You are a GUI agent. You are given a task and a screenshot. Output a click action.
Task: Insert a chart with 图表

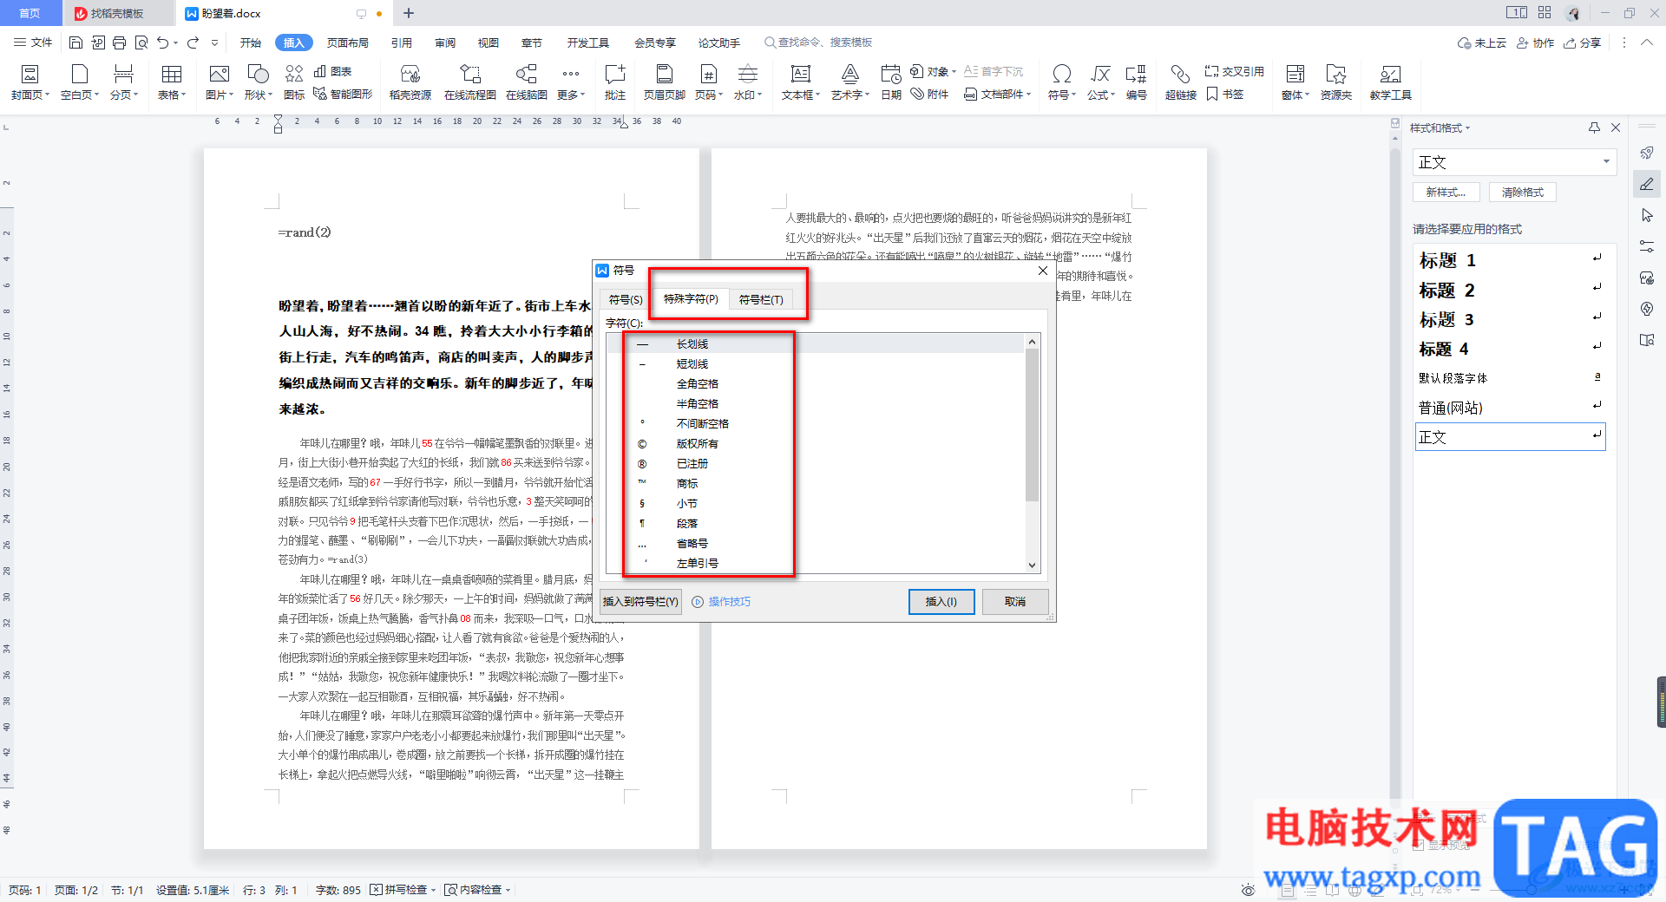tap(332, 71)
